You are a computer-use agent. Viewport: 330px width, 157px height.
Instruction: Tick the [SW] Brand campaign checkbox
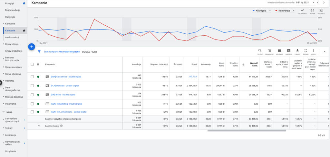[x=32, y=95]
